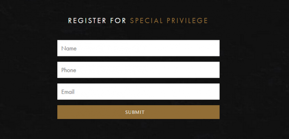Viewport: 289px width, 139px height.
Task: Click the Name input field
Action: point(138,48)
